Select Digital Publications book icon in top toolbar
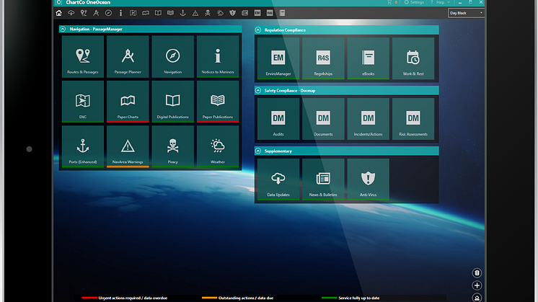The width and height of the screenshot is (538, 302). coord(158,13)
